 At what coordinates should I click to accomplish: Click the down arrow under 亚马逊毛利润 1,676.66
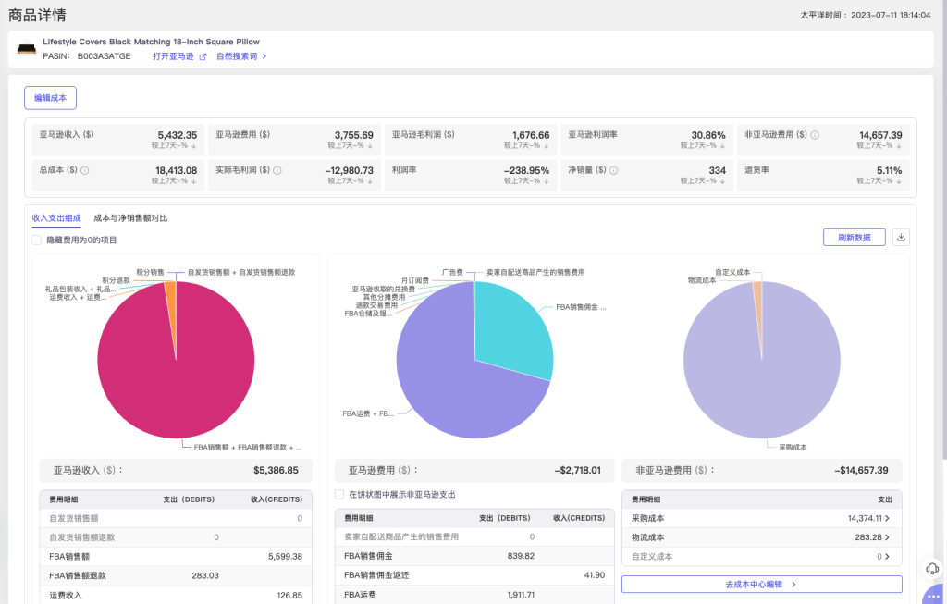547,145
